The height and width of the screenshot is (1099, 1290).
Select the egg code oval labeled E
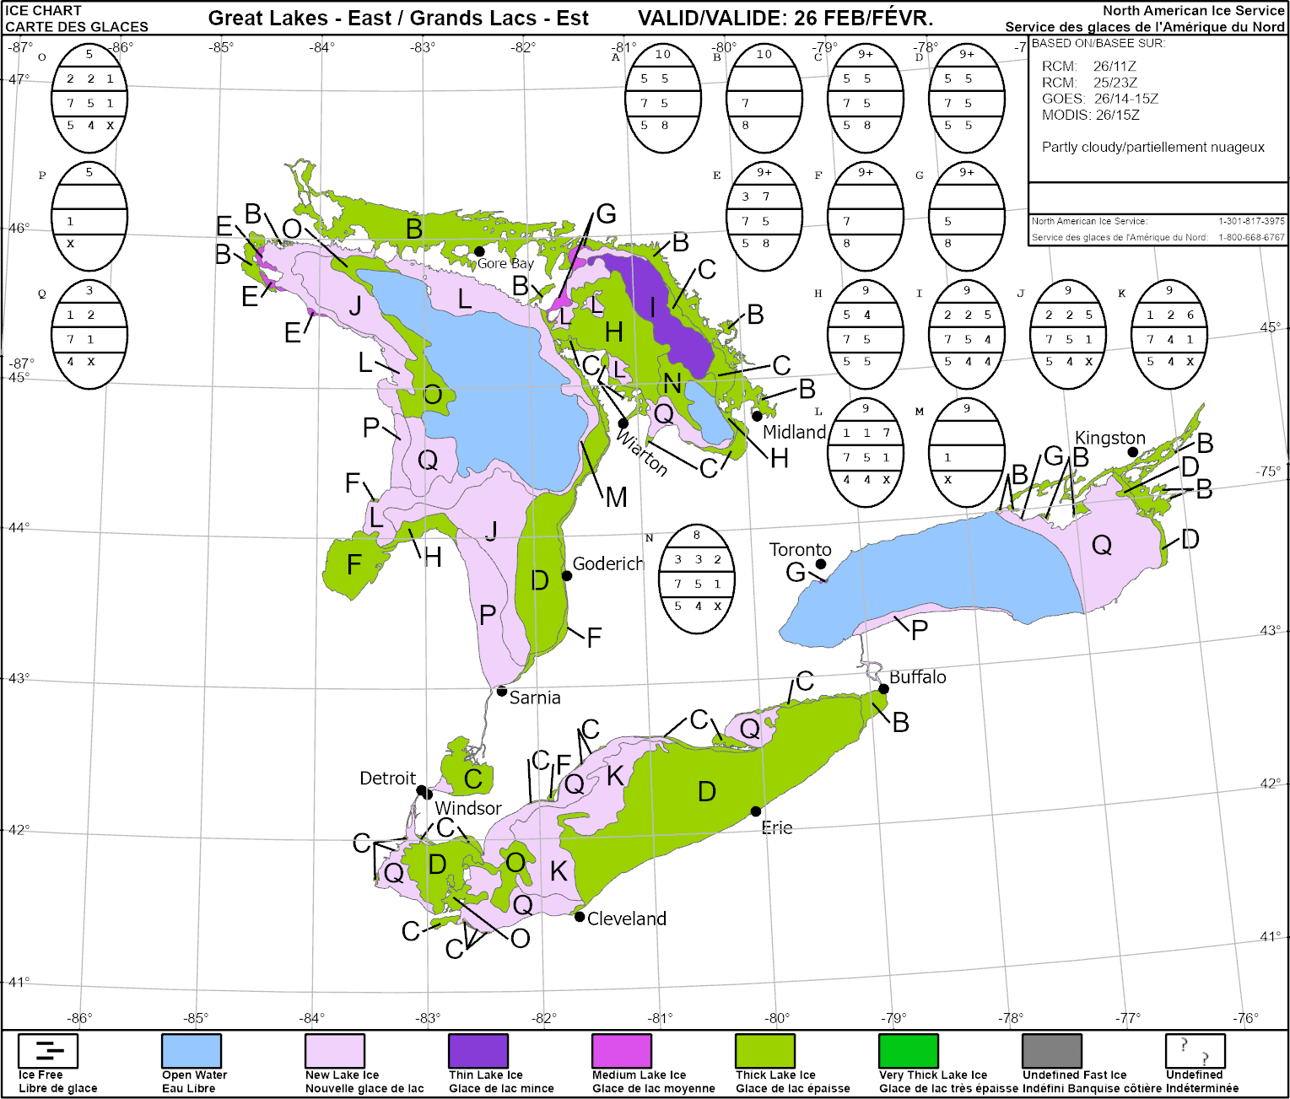coord(764,217)
